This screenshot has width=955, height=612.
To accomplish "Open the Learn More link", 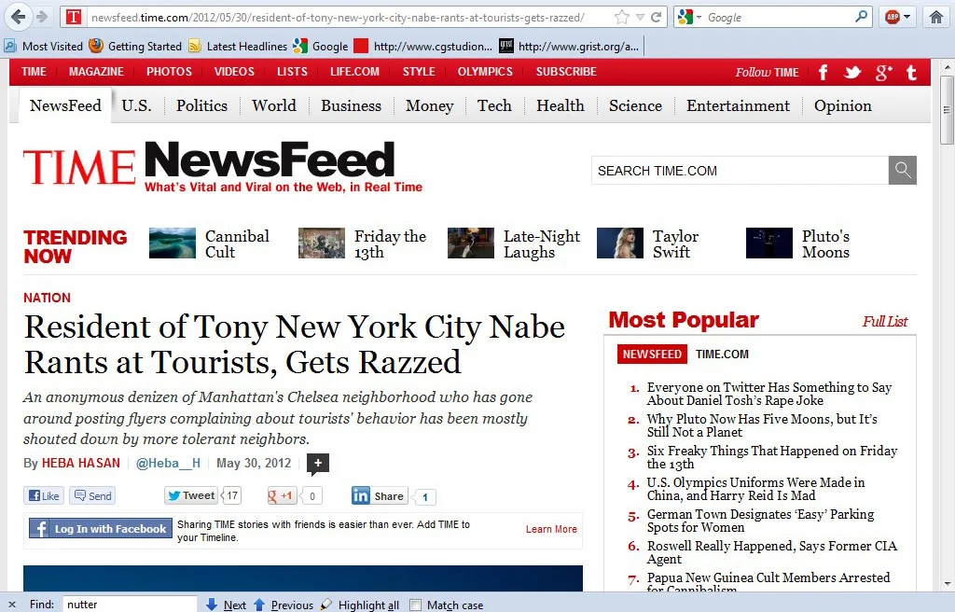I will 551,529.
